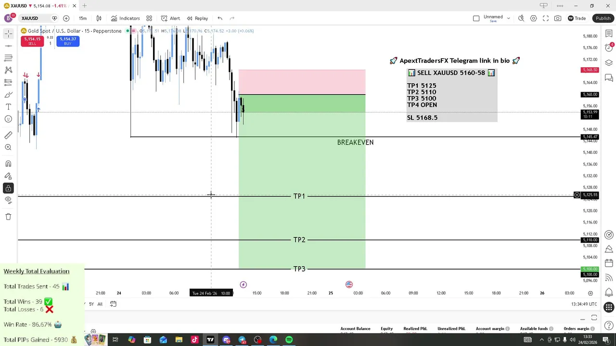Open the 15m interval selector

[x=83, y=18]
